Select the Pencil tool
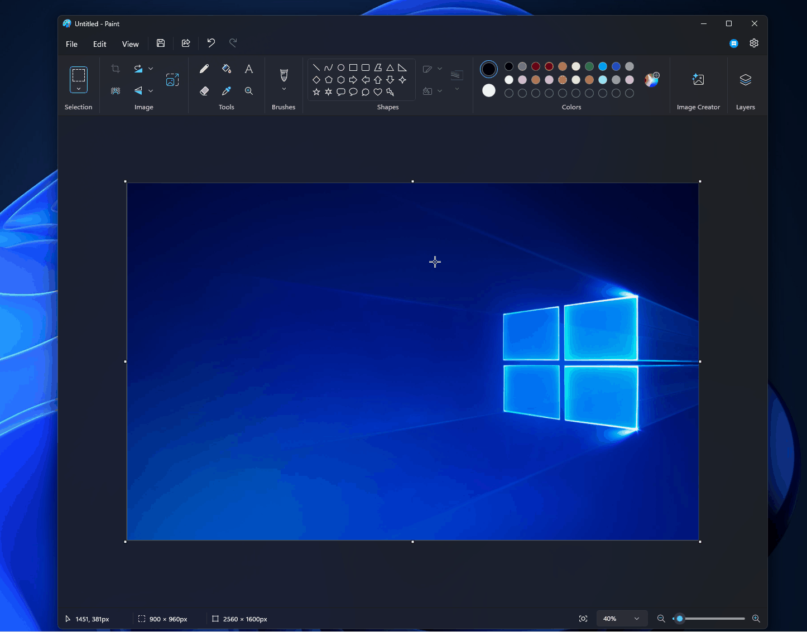The image size is (807, 632). point(204,68)
